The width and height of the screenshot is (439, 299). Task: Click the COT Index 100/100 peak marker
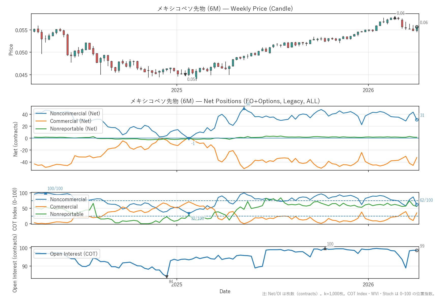click(45, 193)
